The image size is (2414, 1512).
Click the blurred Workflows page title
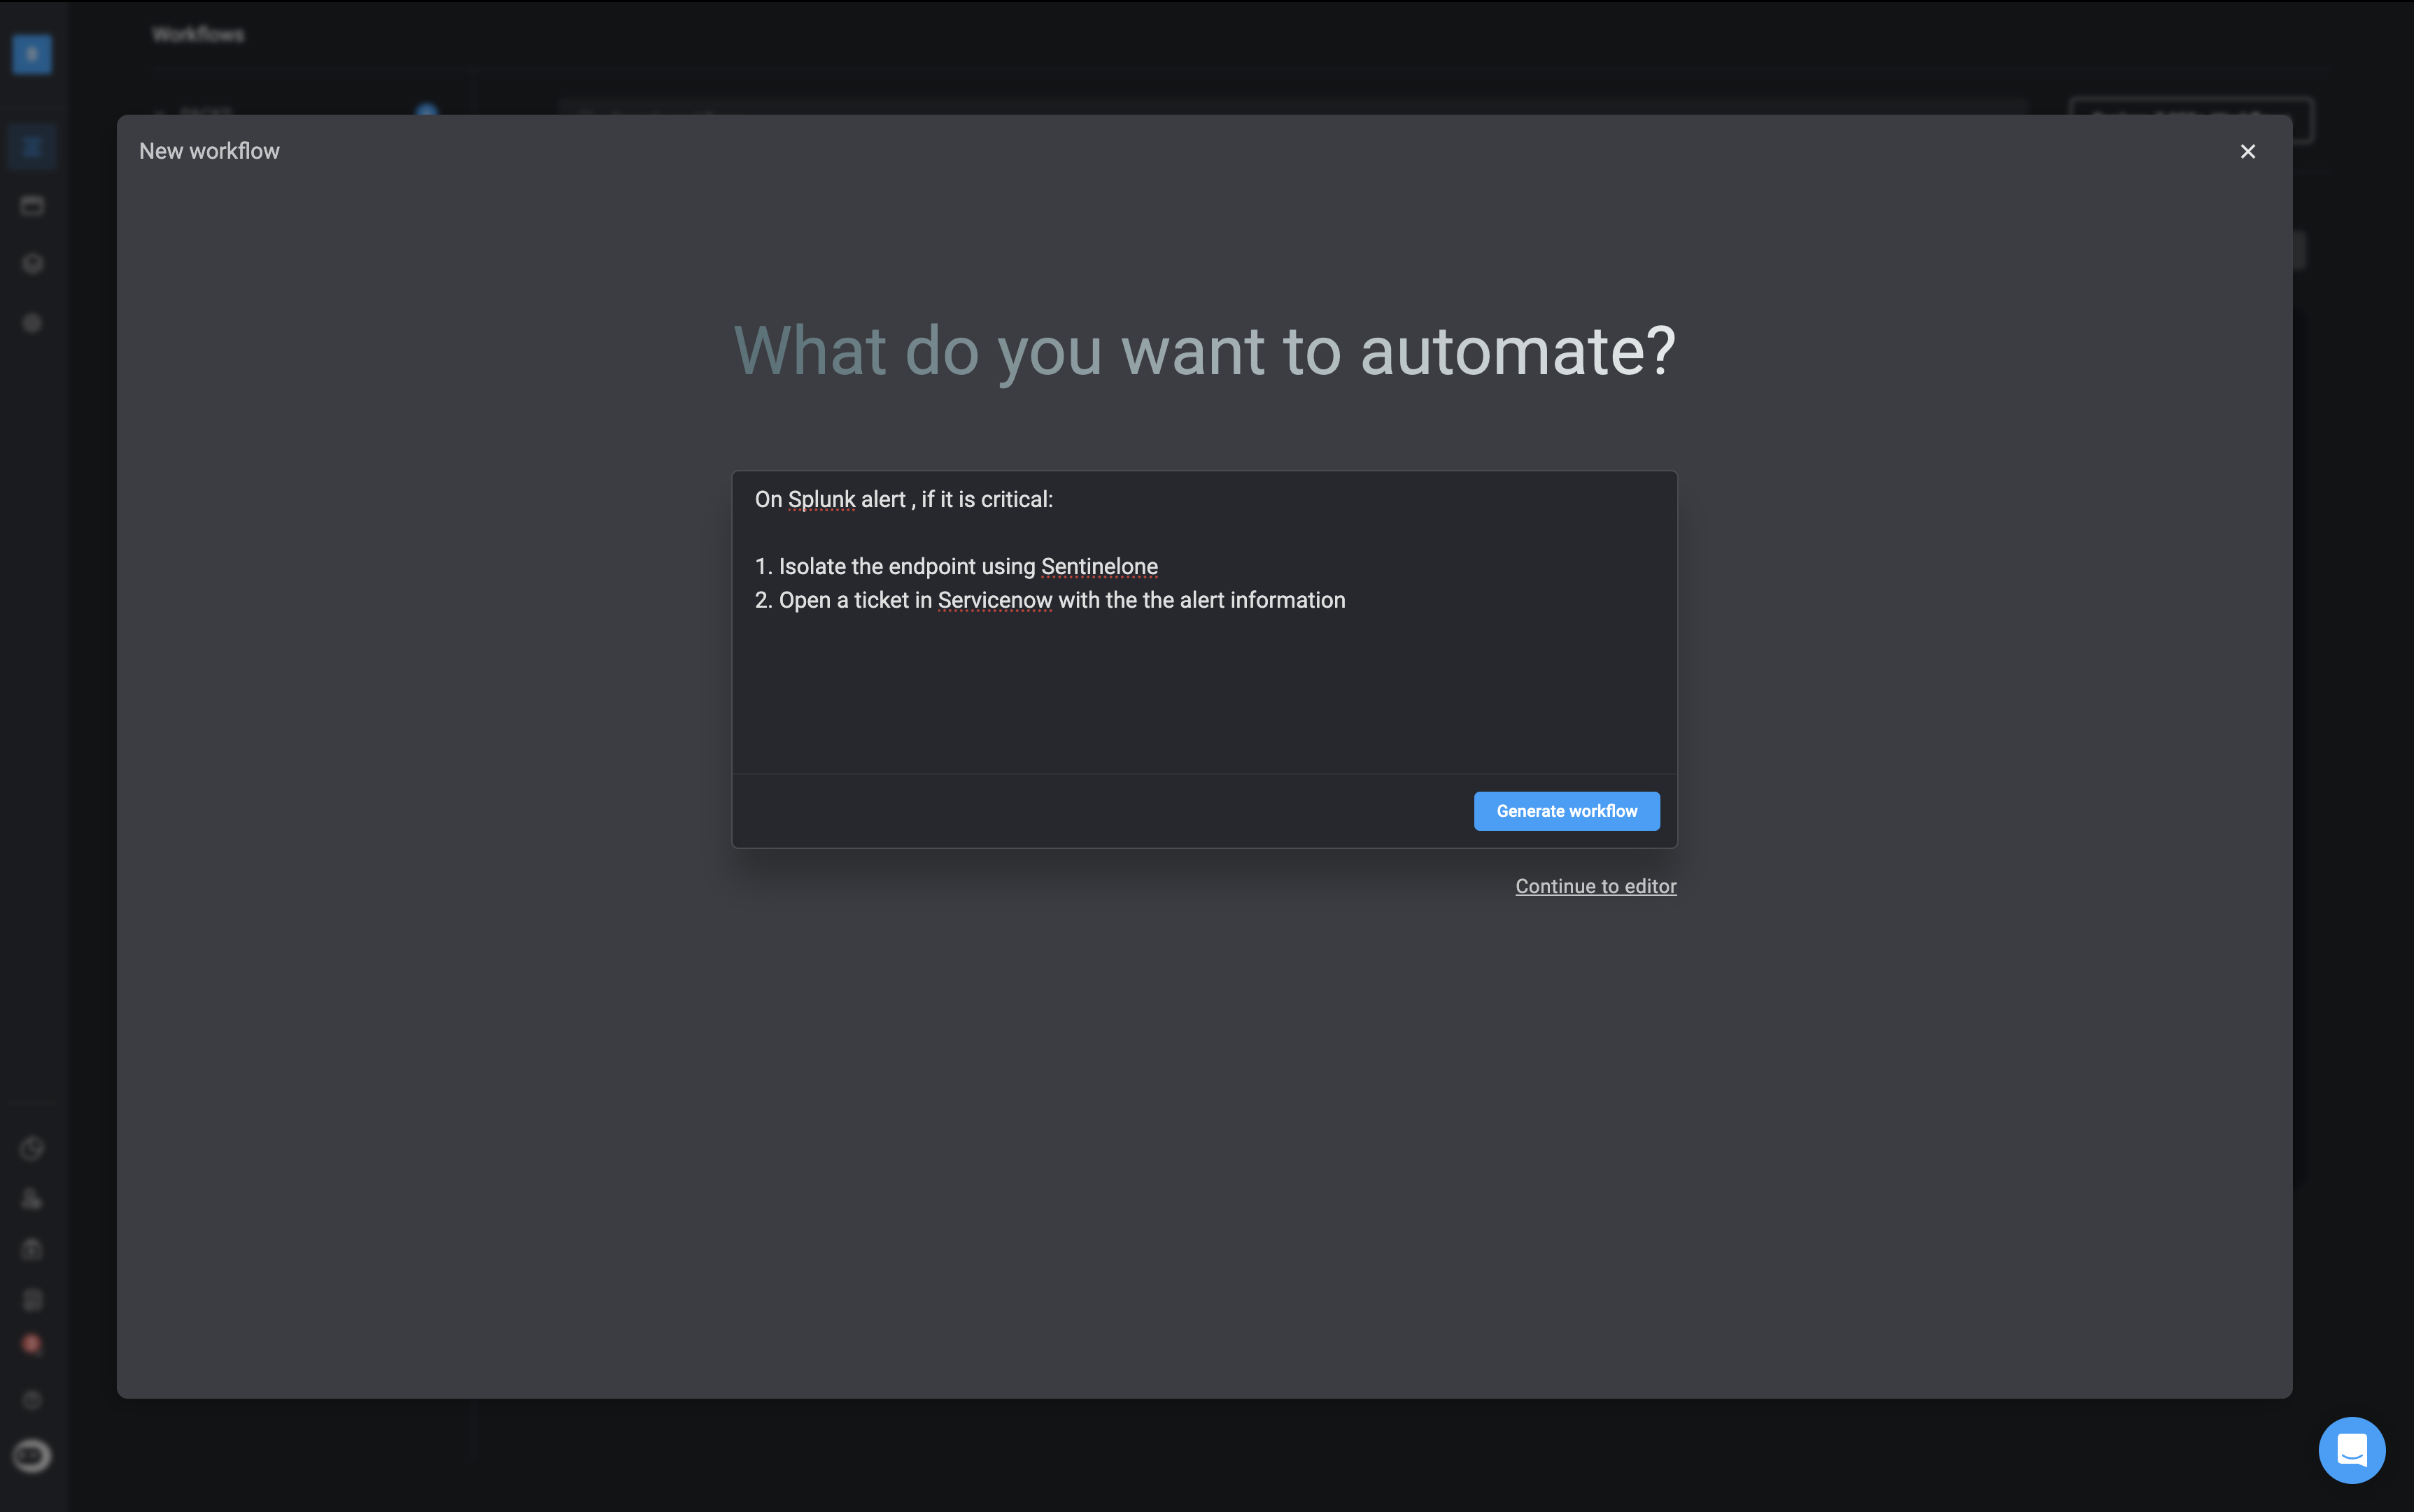tap(198, 34)
